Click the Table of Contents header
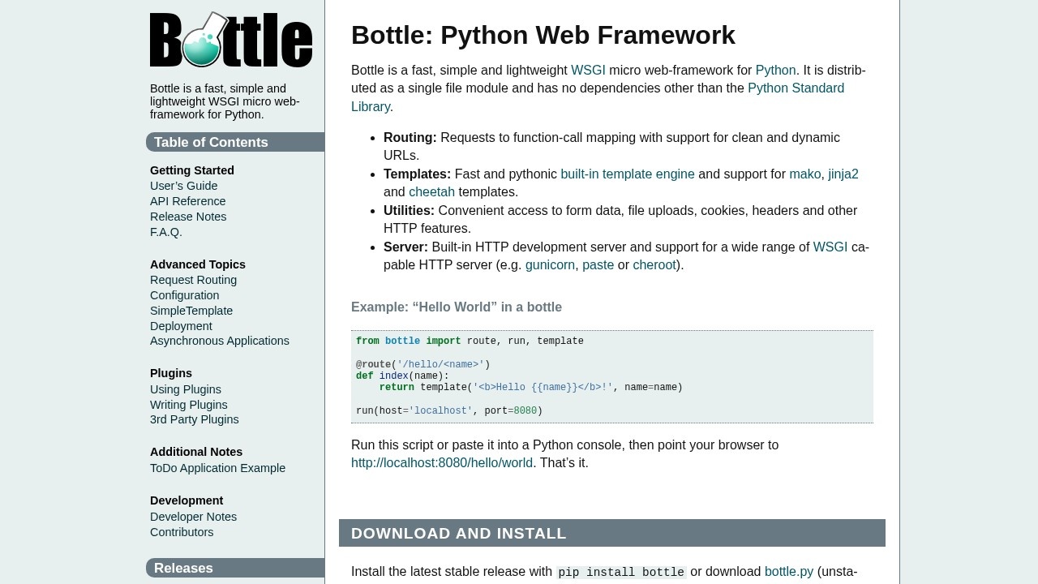This screenshot has height=584, width=1038. click(x=235, y=142)
